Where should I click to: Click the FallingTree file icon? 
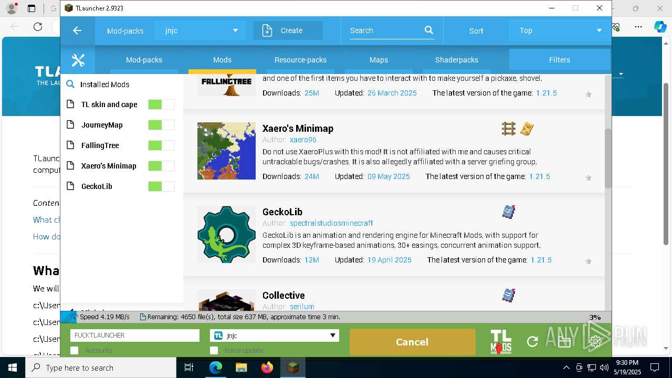pos(70,145)
